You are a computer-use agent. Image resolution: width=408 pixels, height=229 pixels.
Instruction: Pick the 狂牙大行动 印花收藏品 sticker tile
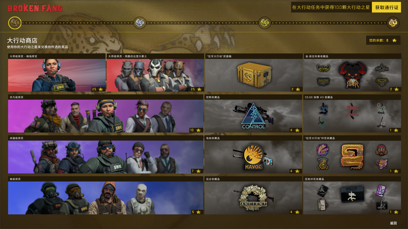click(x=352, y=155)
